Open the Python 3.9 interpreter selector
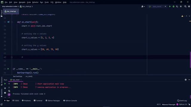The width and height of the screenshot is (191, 107). click(183, 104)
